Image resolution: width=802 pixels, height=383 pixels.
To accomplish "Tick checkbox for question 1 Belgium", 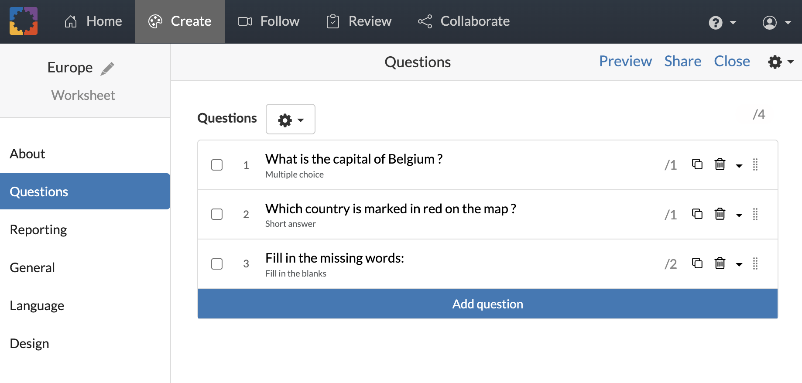I will [217, 165].
